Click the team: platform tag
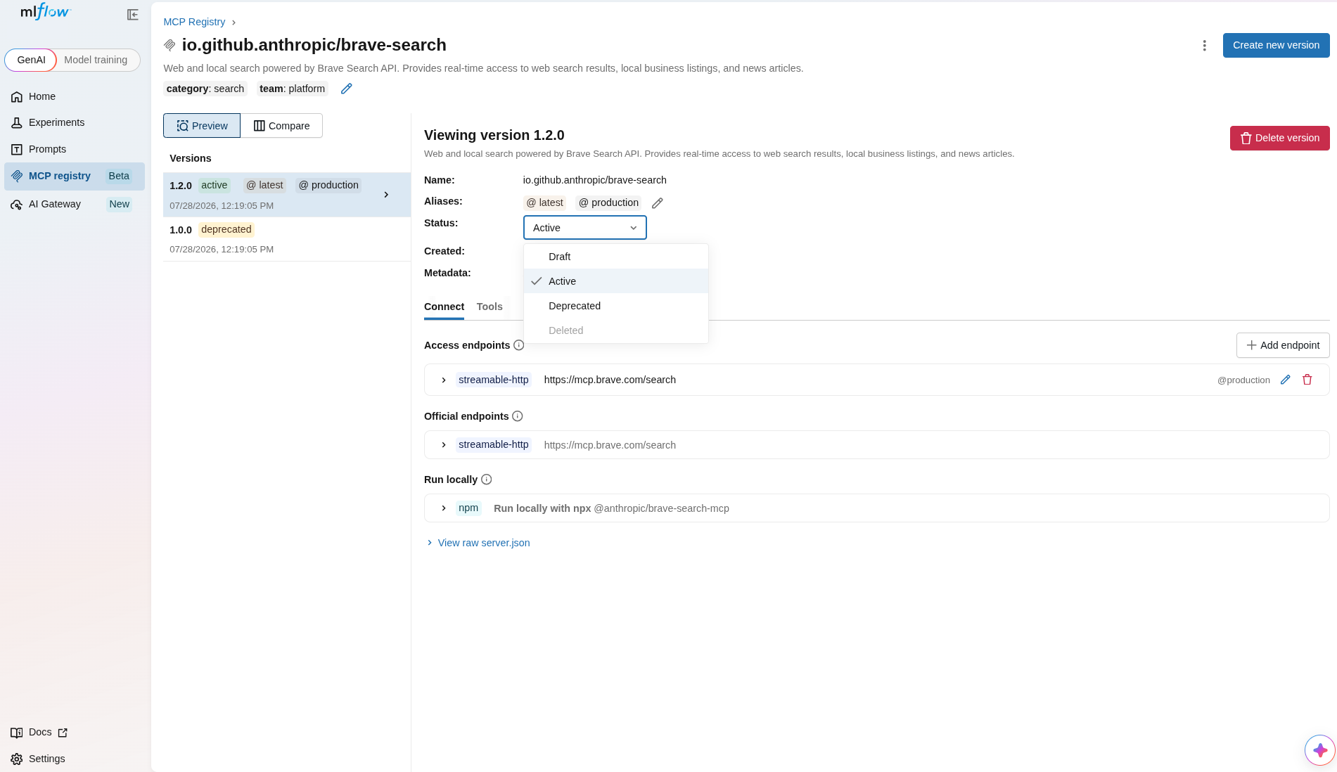The width and height of the screenshot is (1337, 772). pos(292,89)
